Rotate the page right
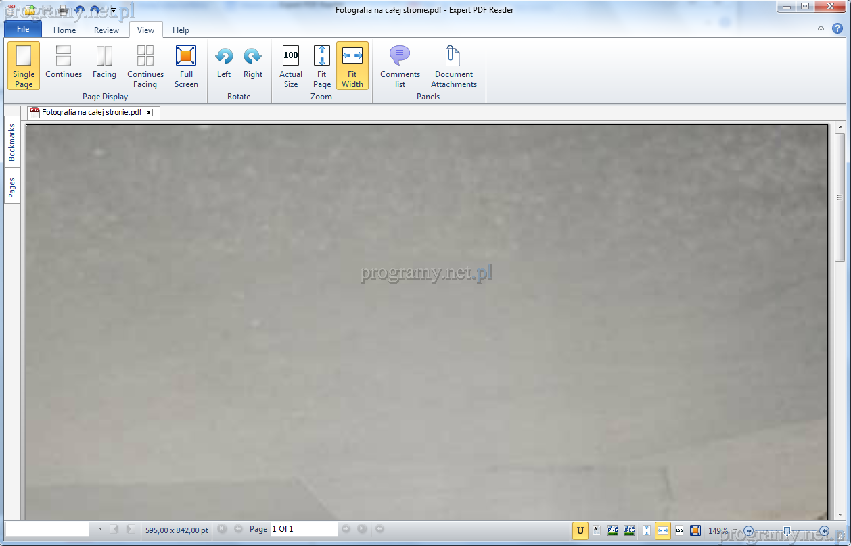851x546 pixels. 253,64
